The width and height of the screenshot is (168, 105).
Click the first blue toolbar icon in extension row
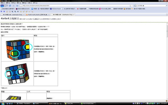pos(1,11)
